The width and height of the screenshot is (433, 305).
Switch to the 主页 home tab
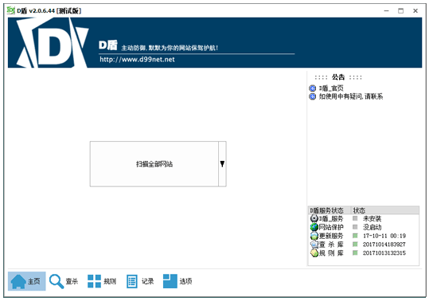[27, 281]
